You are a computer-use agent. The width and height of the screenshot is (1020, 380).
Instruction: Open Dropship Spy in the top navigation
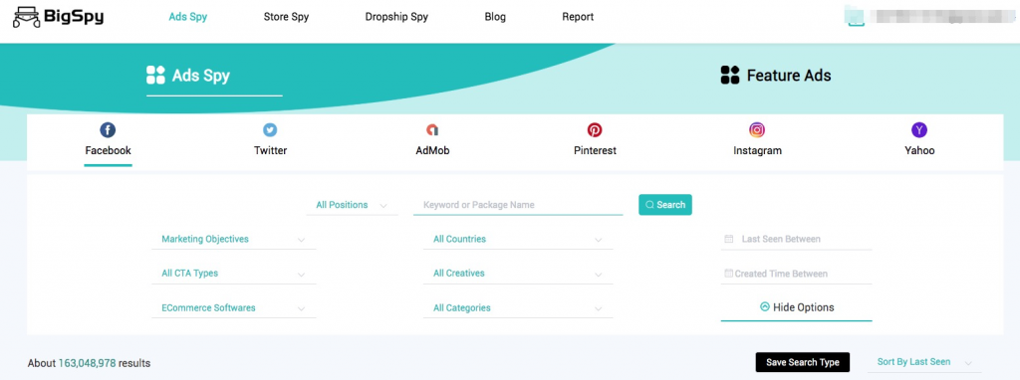tap(396, 17)
